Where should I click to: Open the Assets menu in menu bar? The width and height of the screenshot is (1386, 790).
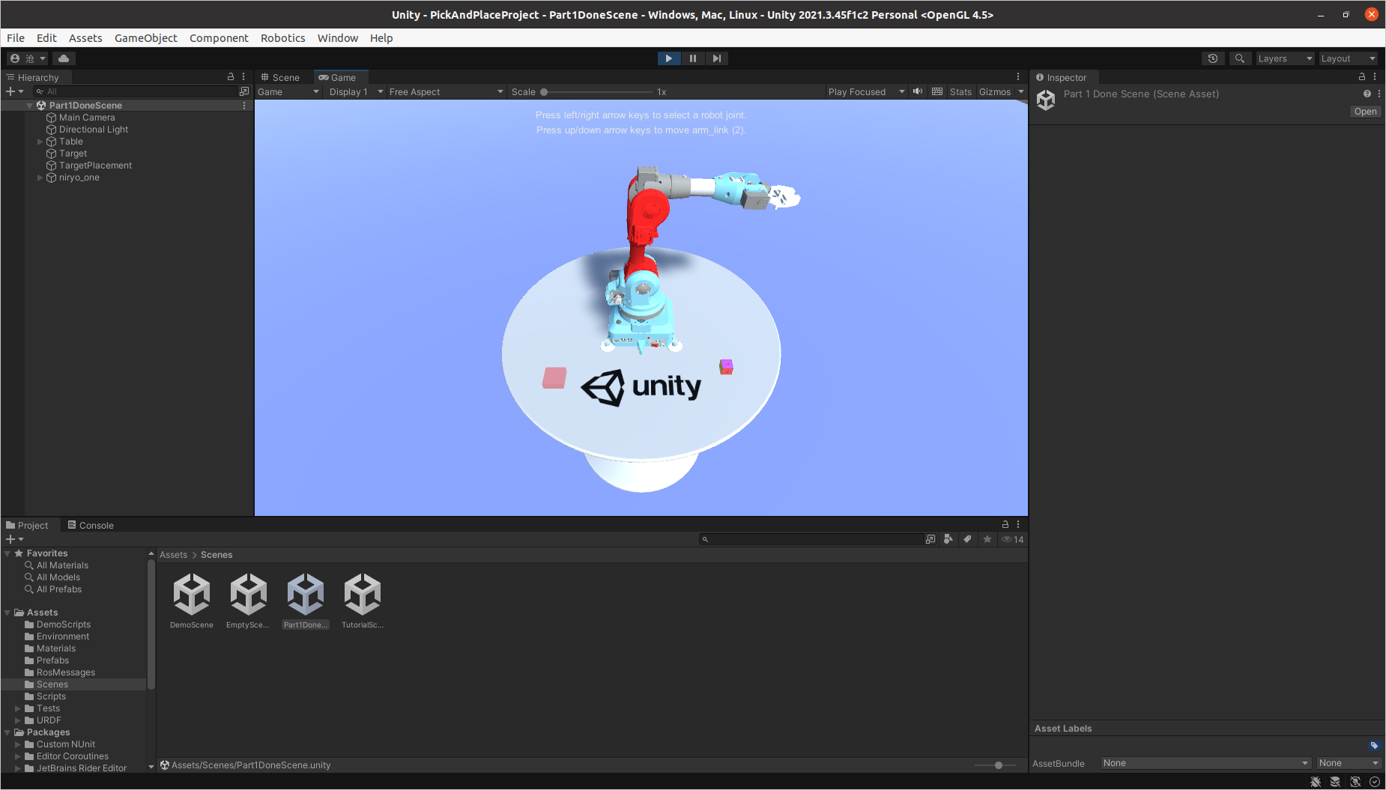pyautogui.click(x=85, y=37)
